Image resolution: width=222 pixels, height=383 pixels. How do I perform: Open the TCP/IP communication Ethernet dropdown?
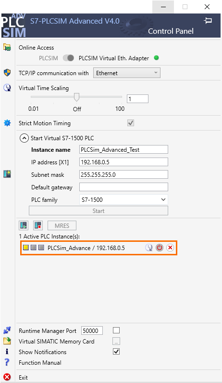point(127,73)
